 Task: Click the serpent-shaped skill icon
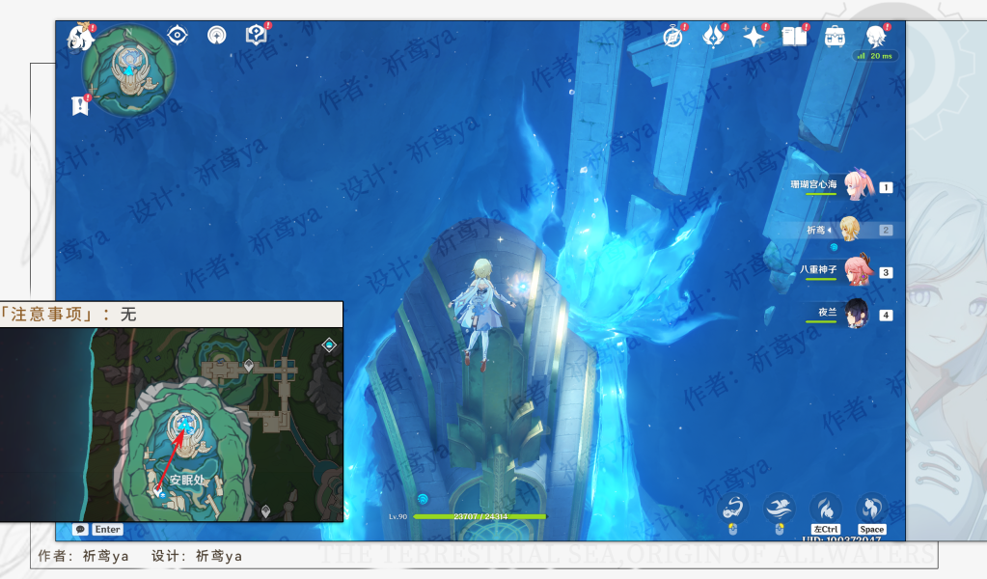[732, 508]
